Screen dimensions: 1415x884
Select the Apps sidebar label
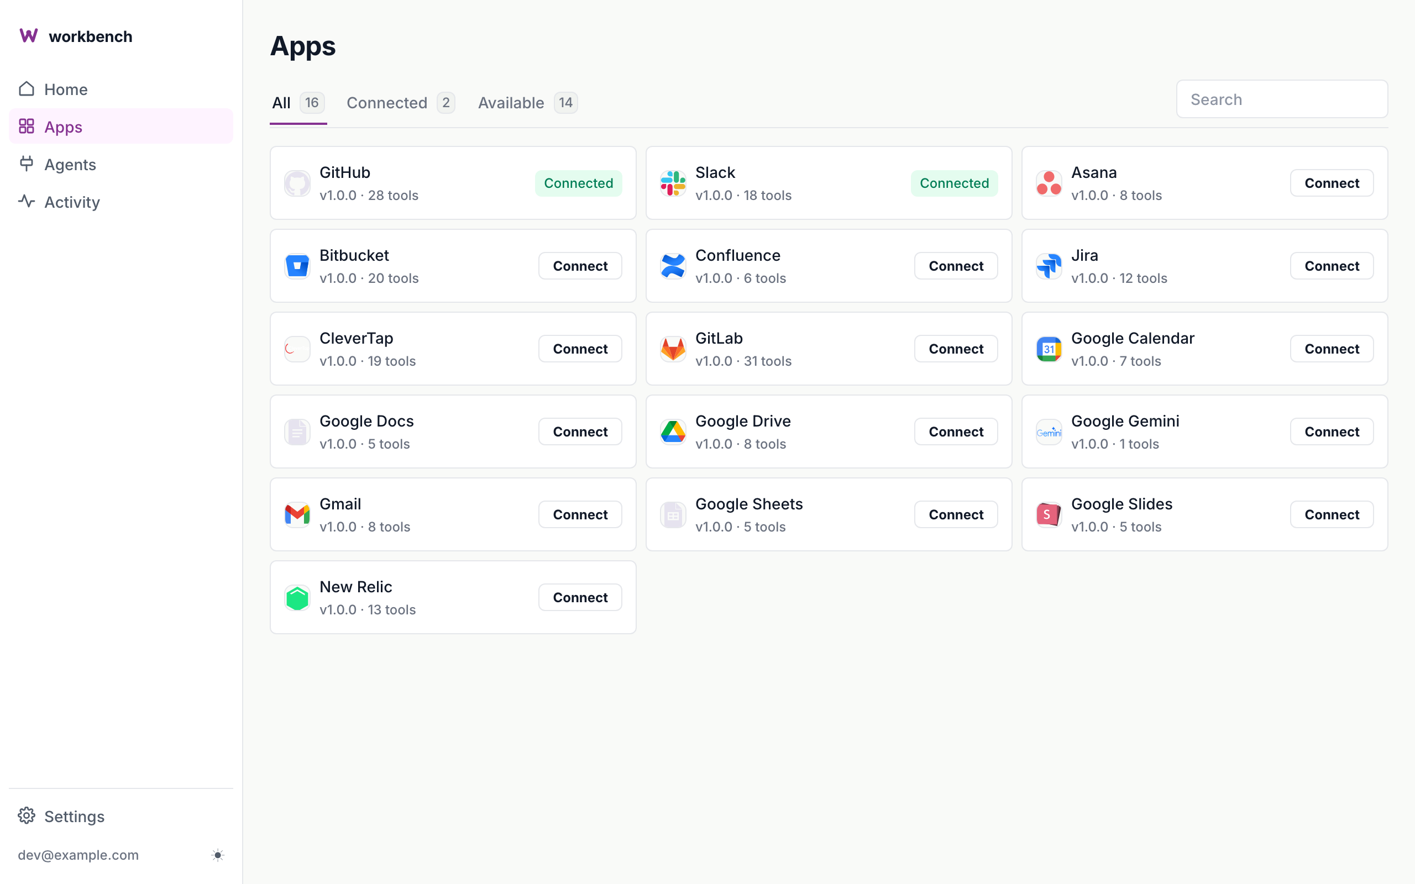[x=63, y=127]
